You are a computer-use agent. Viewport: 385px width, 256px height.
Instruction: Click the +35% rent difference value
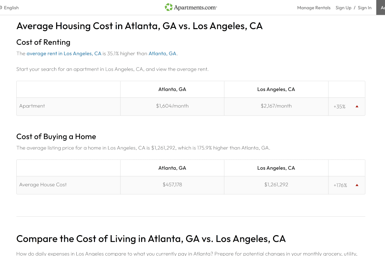(x=339, y=107)
